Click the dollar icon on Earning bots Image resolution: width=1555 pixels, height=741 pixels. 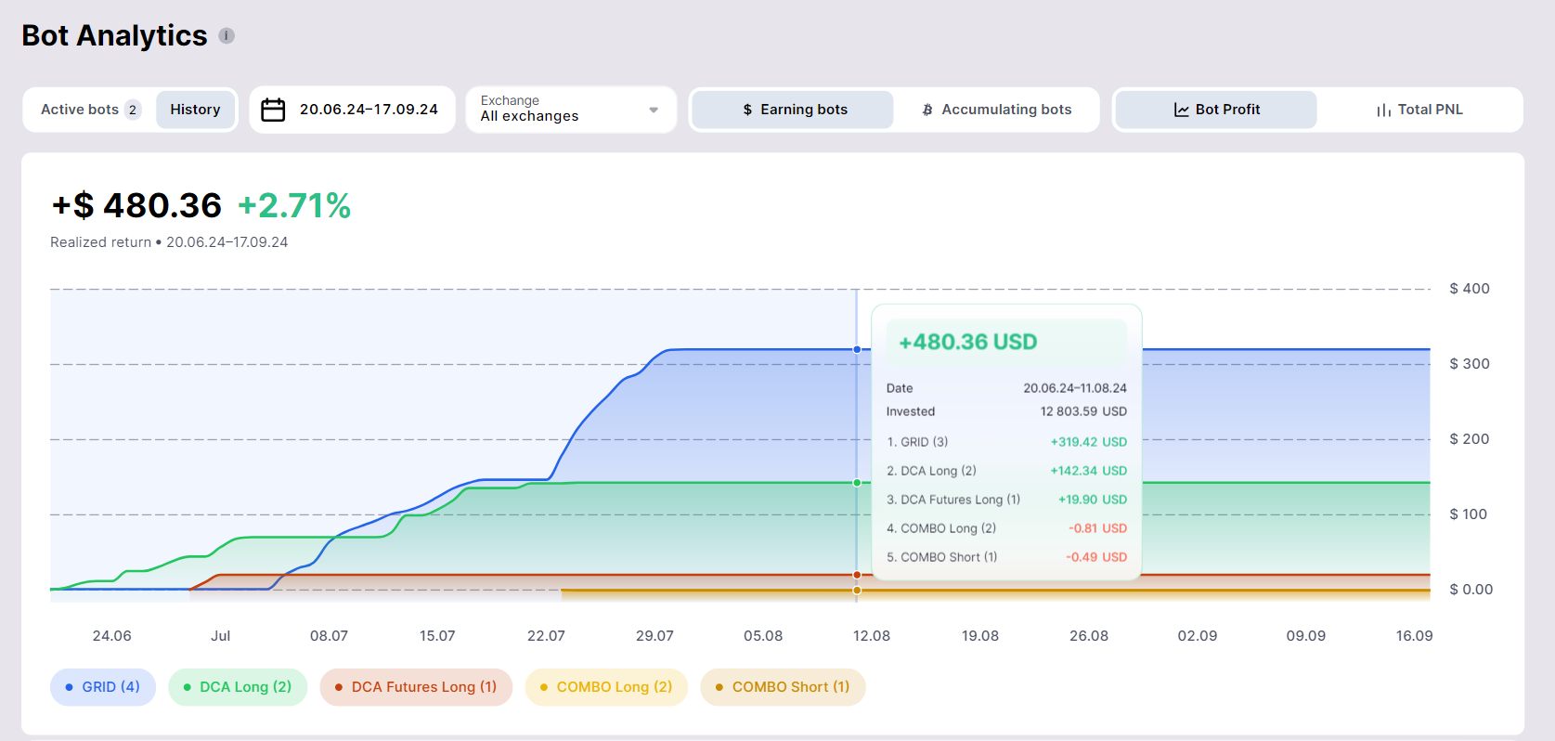747,110
